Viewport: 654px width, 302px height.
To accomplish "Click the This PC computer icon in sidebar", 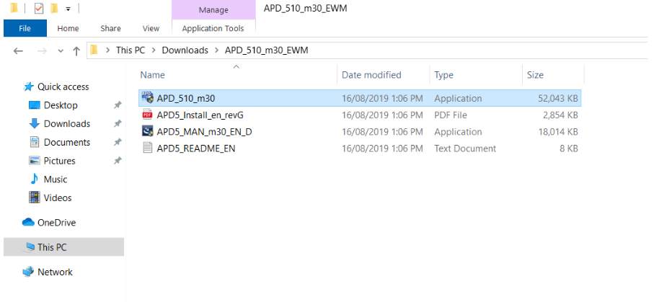I will click(28, 247).
